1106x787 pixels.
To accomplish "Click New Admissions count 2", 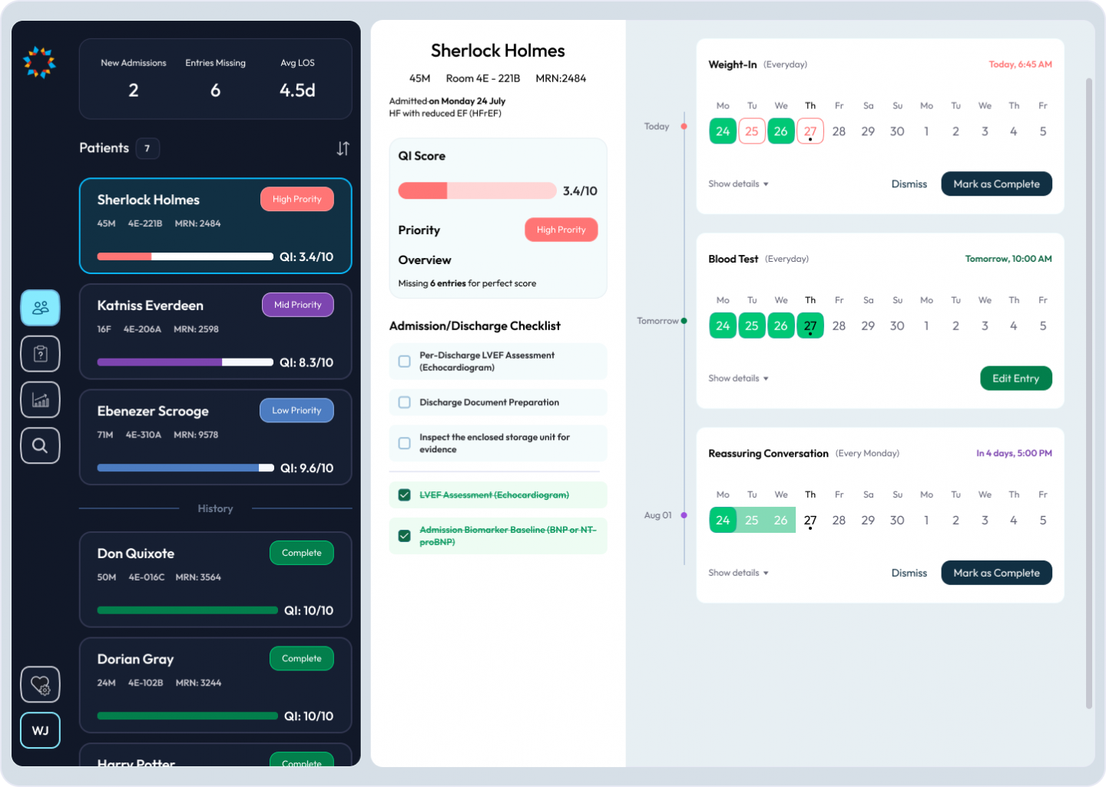I will [x=134, y=91].
